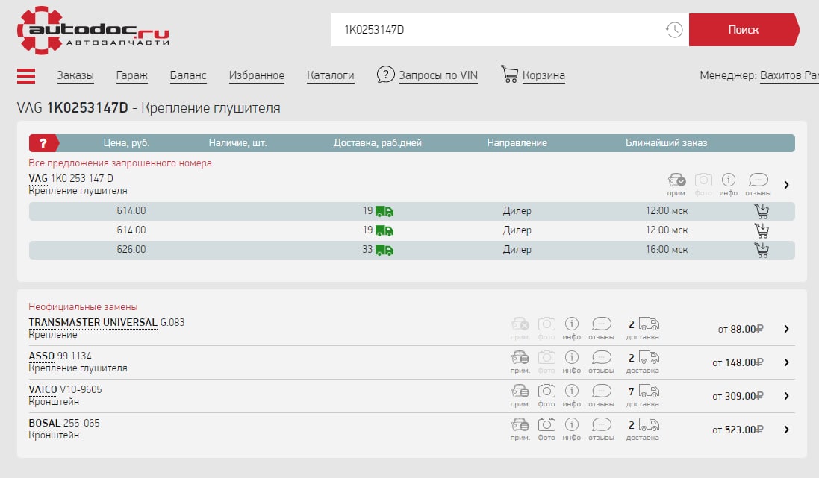Open the Баланс menu item

coord(188,75)
